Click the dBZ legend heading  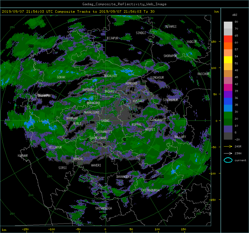pyautogui.click(x=235, y=15)
